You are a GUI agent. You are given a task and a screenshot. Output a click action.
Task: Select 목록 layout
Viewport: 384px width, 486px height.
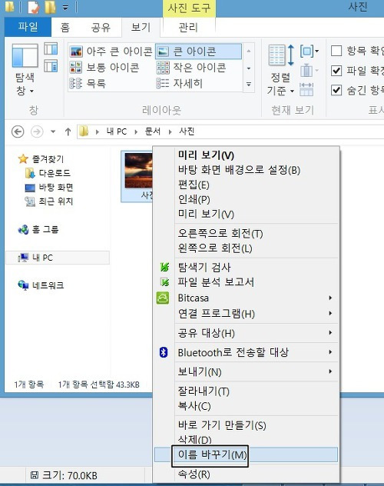click(x=88, y=83)
